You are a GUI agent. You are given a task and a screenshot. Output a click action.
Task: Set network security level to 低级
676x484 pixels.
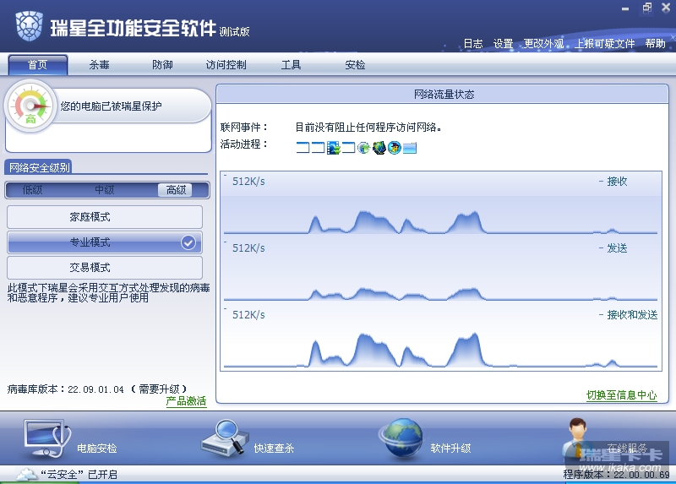[32, 190]
